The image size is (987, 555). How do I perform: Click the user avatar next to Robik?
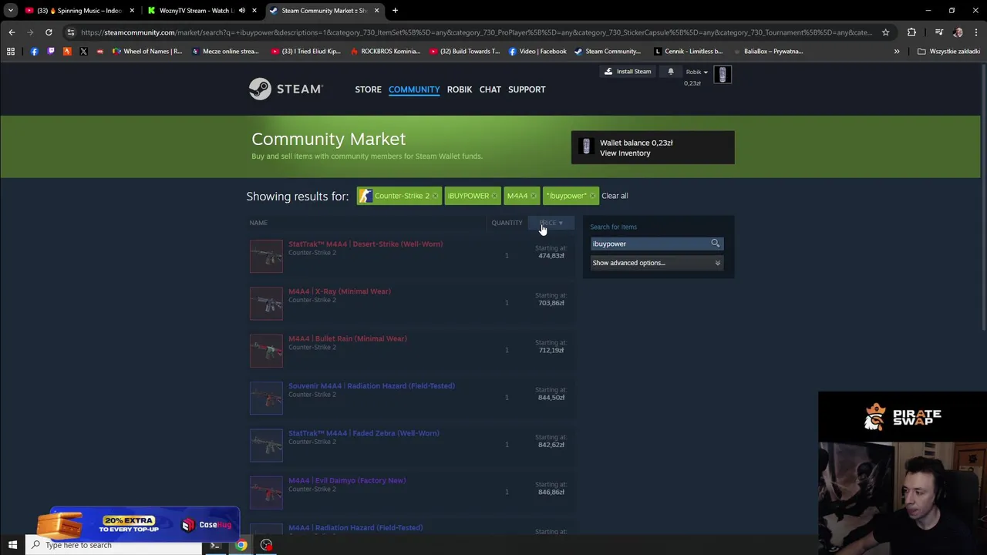point(723,75)
